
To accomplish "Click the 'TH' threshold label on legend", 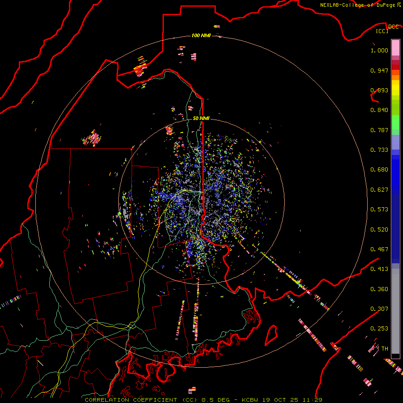I will [x=385, y=349].
